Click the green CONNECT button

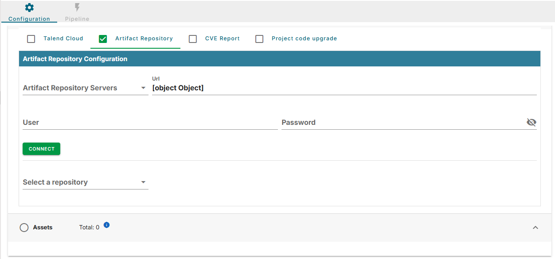point(41,149)
